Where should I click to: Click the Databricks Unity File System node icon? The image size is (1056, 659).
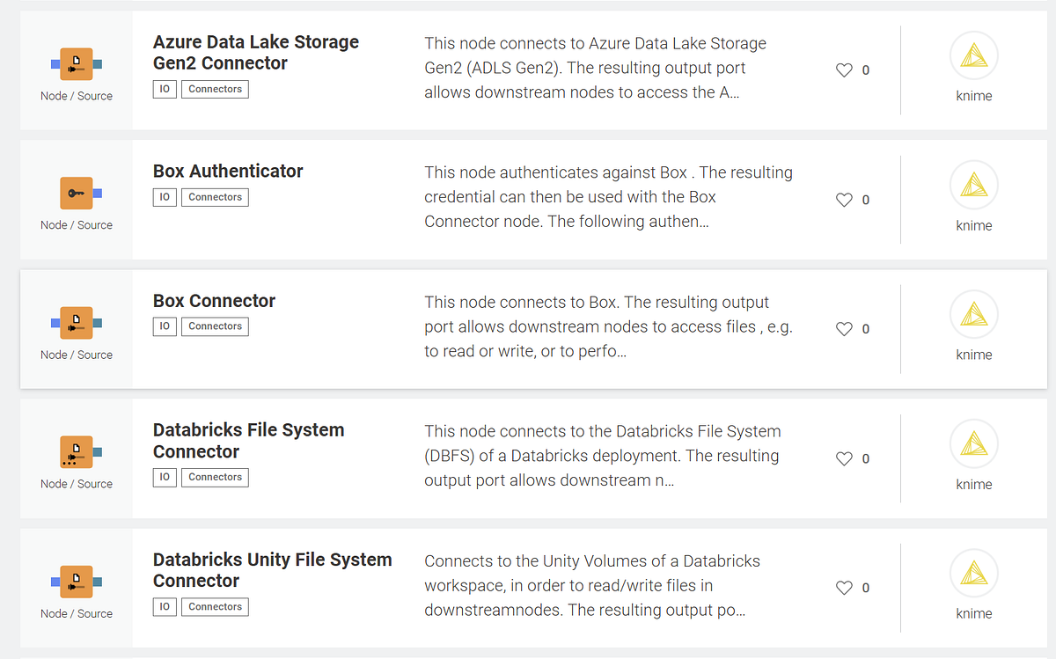point(77,582)
